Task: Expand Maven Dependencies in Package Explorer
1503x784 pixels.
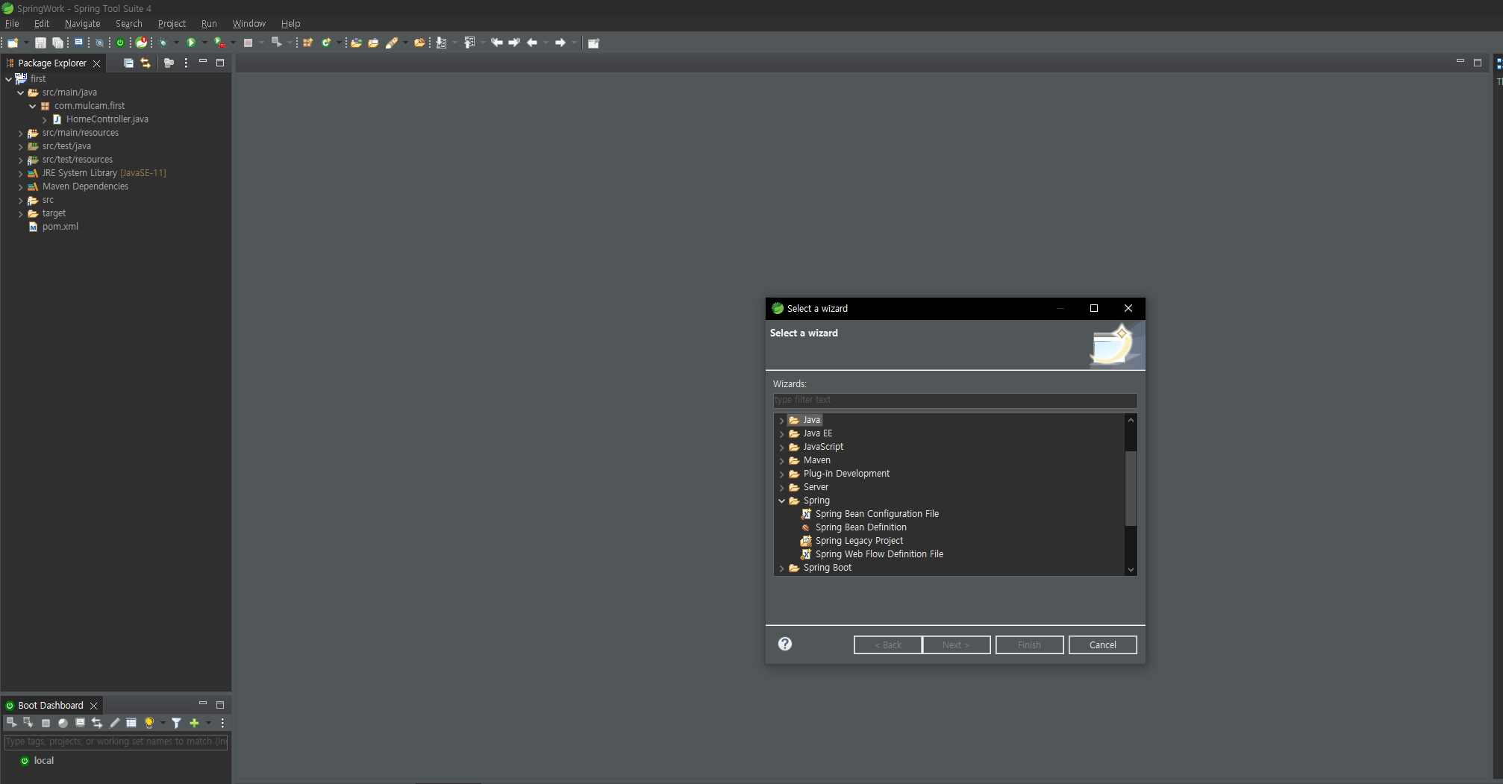Action: 20,186
